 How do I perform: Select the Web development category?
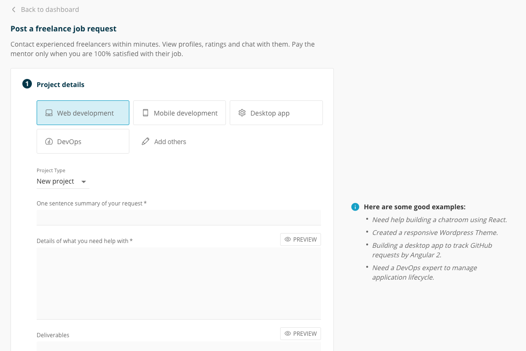tap(83, 113)
